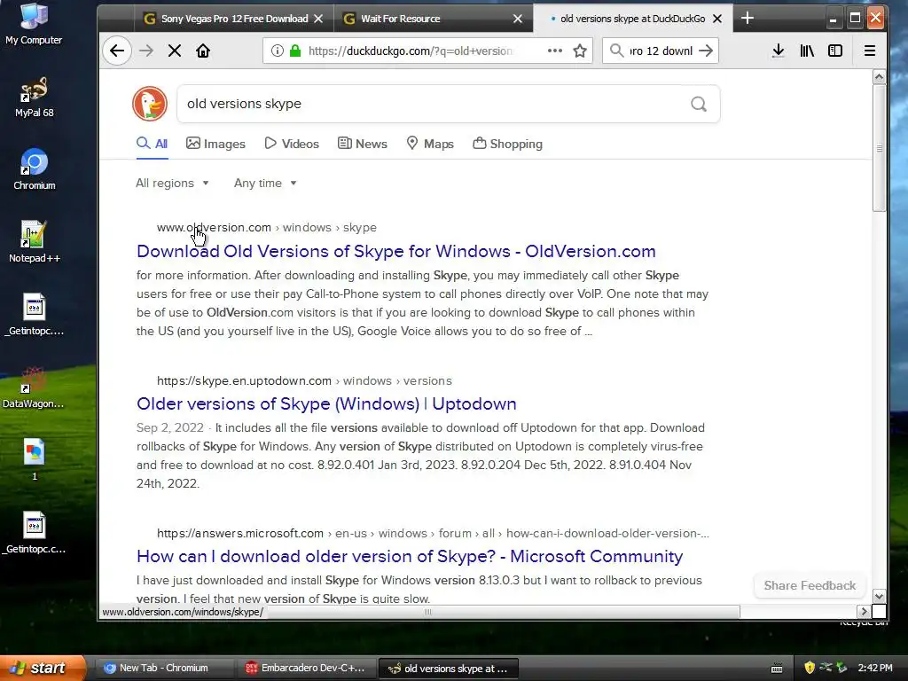The image size is (908, 681).
Task: Click the browser URL address field
Action: tap(411, 51)
